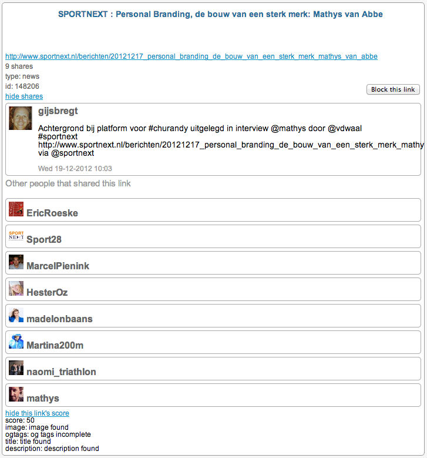Select the Martina200m username
The image size is (427, 458).
[x=55, y=345]
